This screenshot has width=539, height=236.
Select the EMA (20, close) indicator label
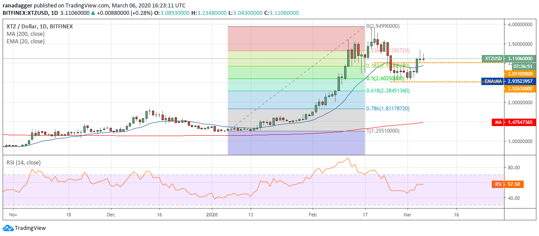click(x=25, y=41)
